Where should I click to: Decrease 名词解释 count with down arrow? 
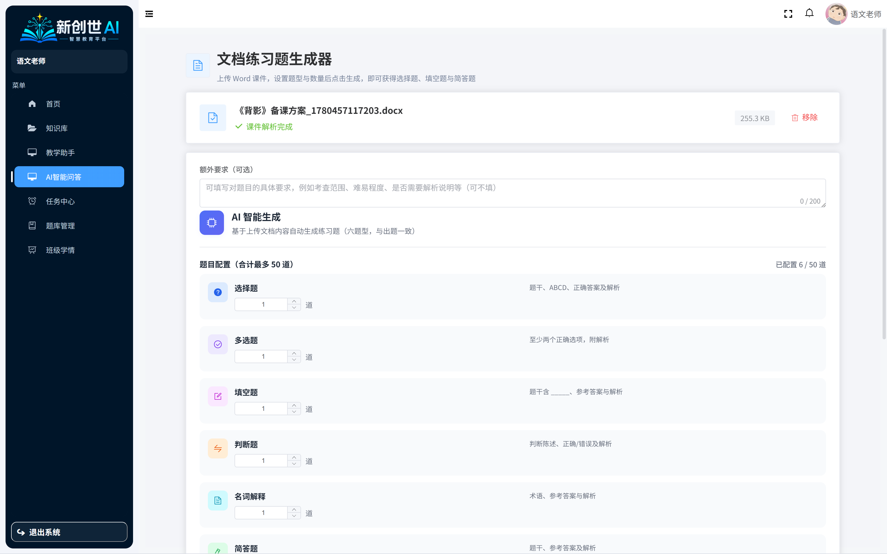click(x=294, y=515)
